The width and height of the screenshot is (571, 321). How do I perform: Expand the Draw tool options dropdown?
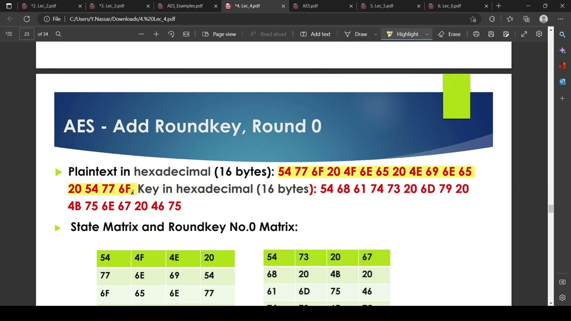click(376, 34)
